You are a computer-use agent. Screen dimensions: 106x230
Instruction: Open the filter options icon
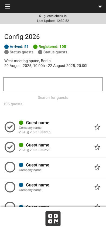coord(100,6)
